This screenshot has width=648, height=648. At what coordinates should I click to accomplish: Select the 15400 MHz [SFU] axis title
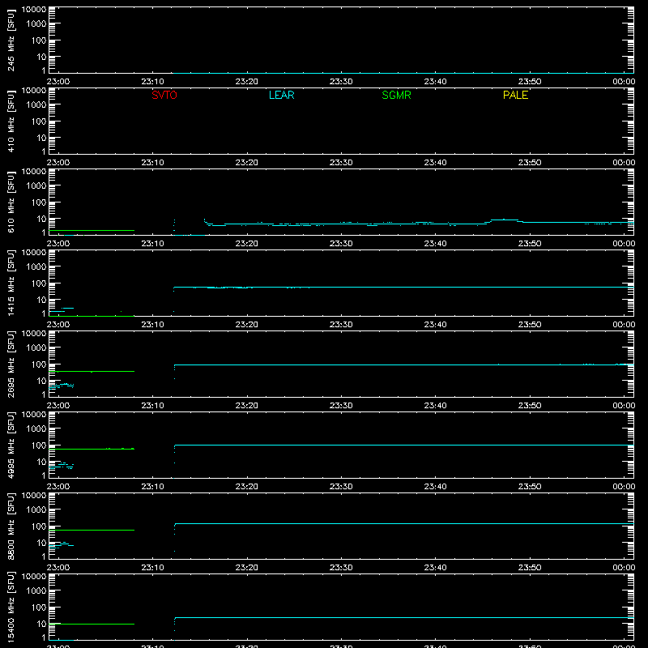coord(11,607)
